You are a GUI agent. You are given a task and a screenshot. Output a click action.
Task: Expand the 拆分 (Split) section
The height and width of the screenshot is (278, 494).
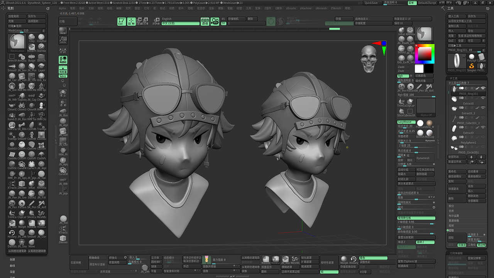point(451,206)
